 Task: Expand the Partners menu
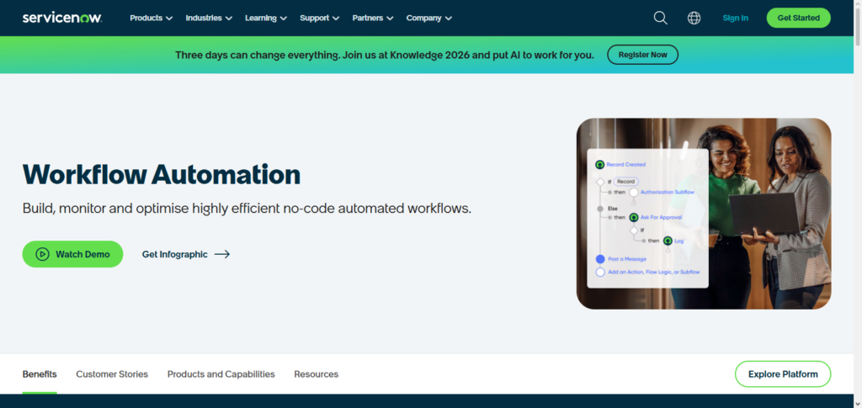373,18
